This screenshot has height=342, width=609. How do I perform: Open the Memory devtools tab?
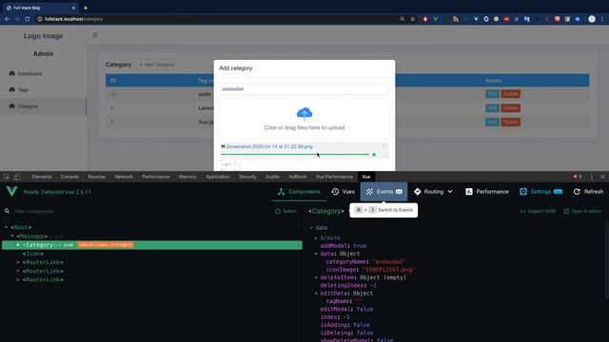tap(187, 177)
